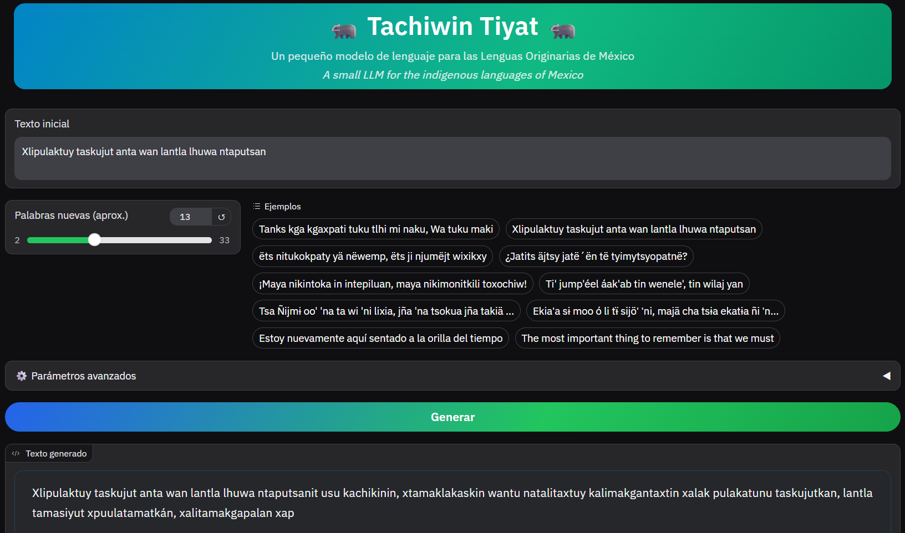905x533 pixels.
Task: Click the generated text output area
Action: (452, 503)
